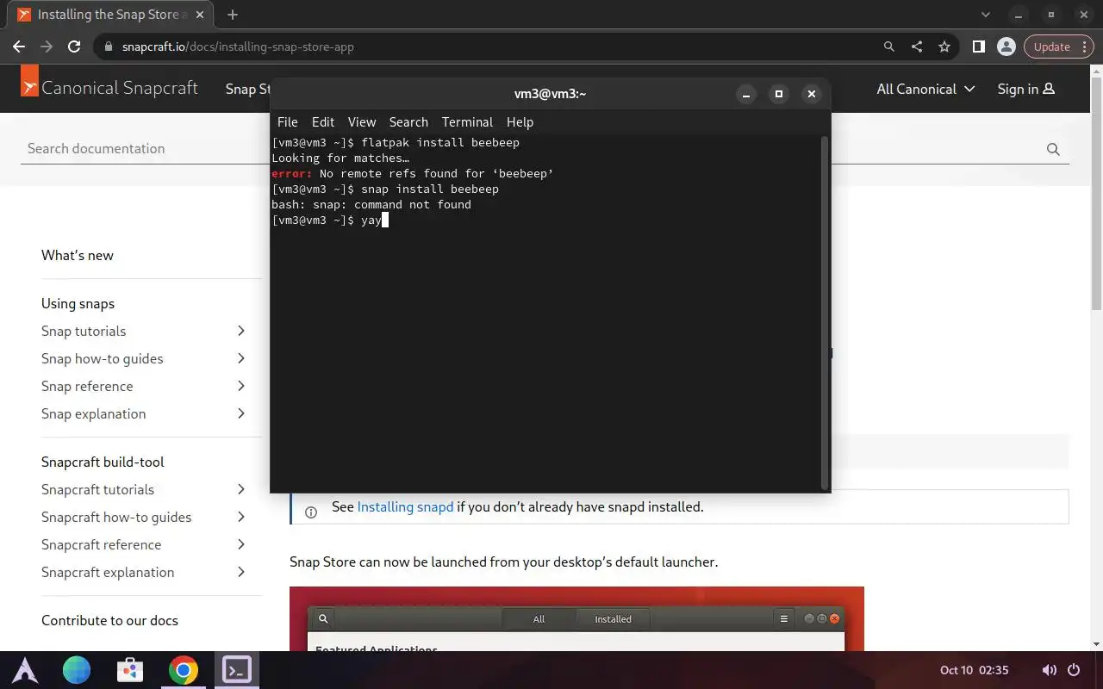1103x689 pixels.
Task: Bookmark this page with the star icon
Action: click(944, 47)
